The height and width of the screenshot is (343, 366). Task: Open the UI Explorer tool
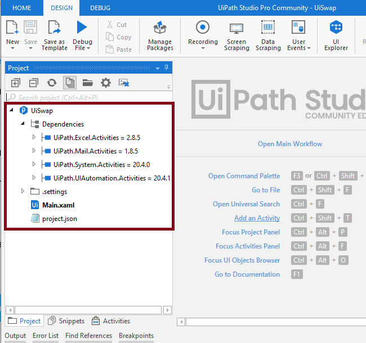pyautogui.click(x=336, y=36)
